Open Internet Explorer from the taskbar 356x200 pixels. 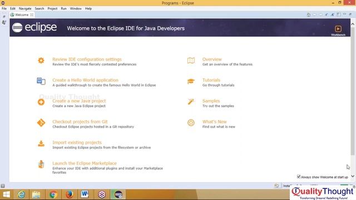pyautogui.click(x=22, y=194)
